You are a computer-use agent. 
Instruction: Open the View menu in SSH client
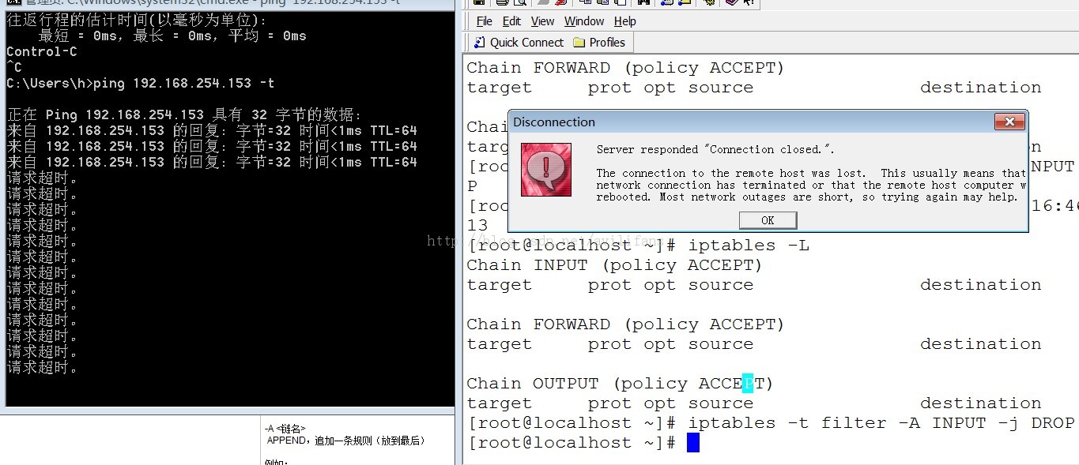[x=542, y=21]
